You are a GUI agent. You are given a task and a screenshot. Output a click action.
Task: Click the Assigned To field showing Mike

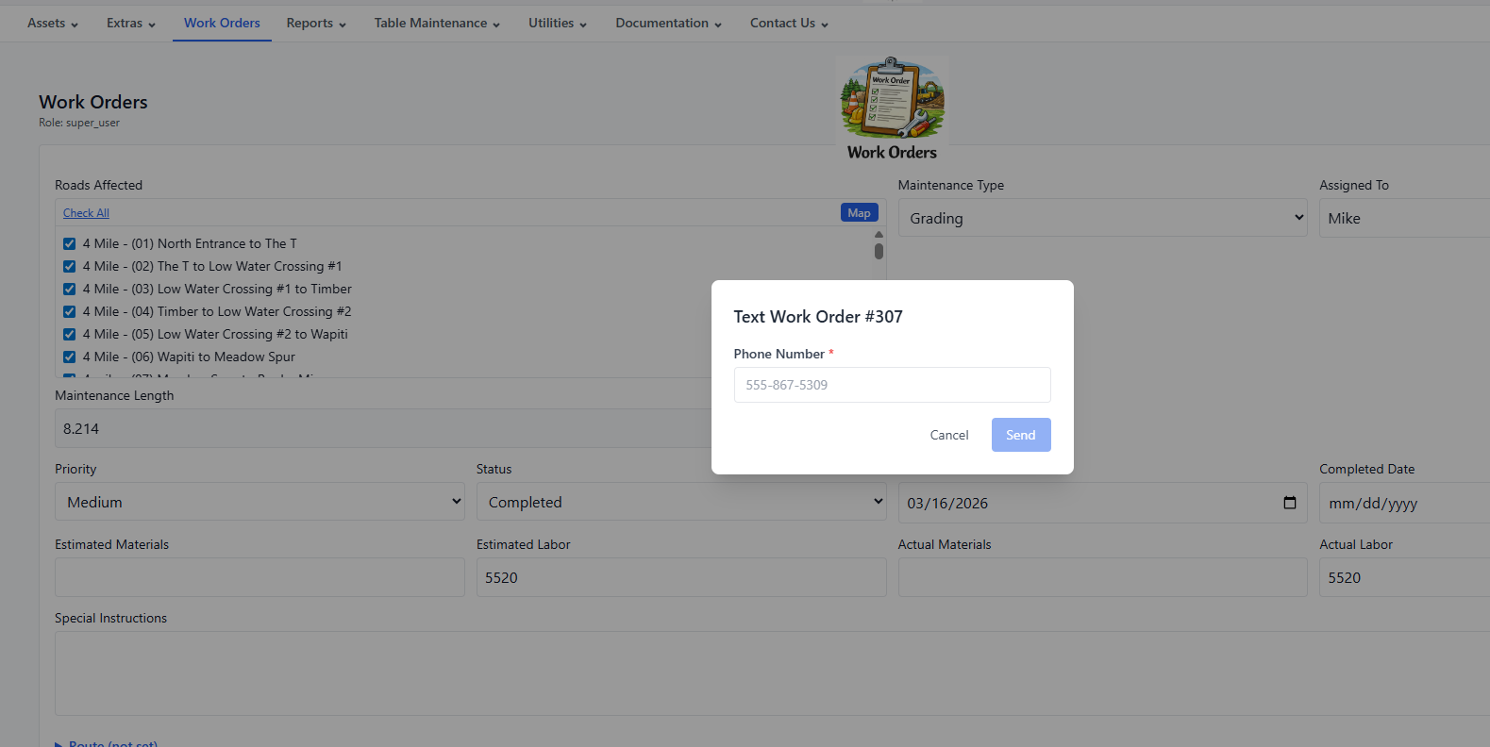click(x=1404, y=218)
